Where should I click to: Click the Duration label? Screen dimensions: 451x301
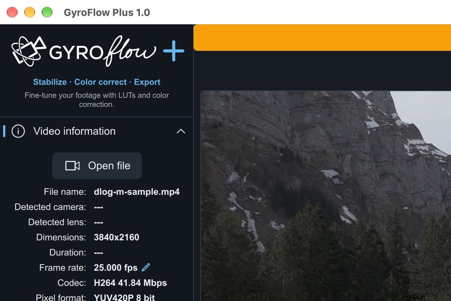tap(68, 252)
